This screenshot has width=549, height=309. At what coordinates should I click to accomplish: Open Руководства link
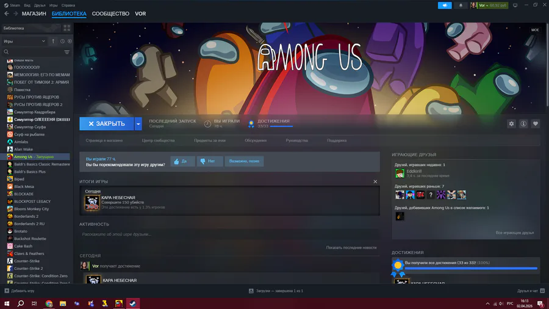(x=297, y=140)
